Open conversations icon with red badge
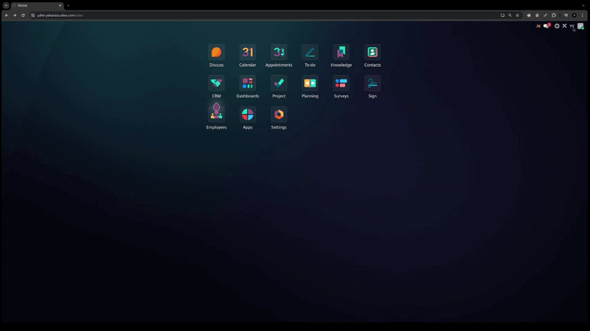This screenshot has width=590, height=331. coord(546,26)
